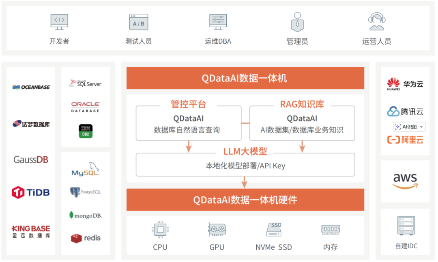
Task: Click the 管理员 administrator figure icon
Action: [x=297, y=21]
